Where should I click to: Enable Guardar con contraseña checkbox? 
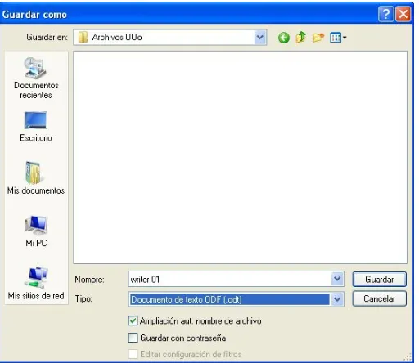(x=133, y=338)
